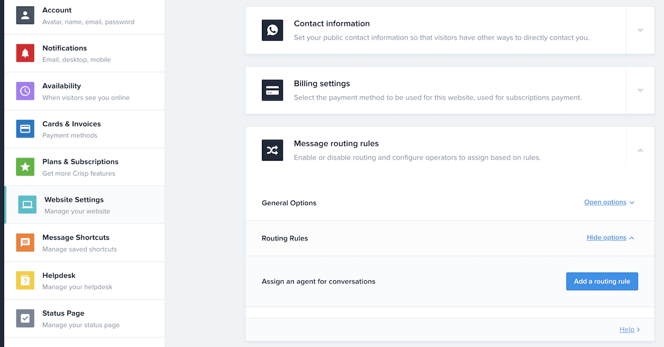664x347 pixels.
Task: Click the Cards & Invoices card icon
Action: 25,129
